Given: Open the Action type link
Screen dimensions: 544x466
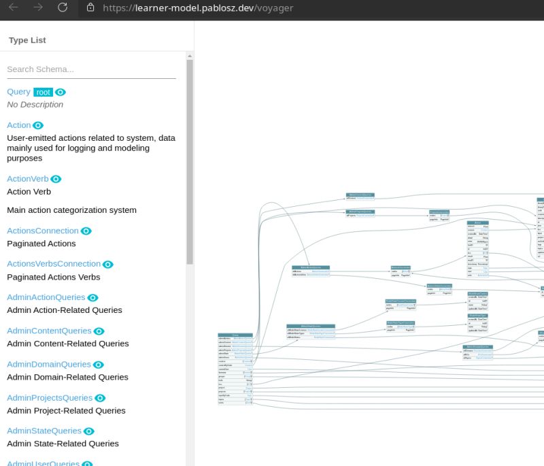Looking at the screenshot, I should coord(17,125).
